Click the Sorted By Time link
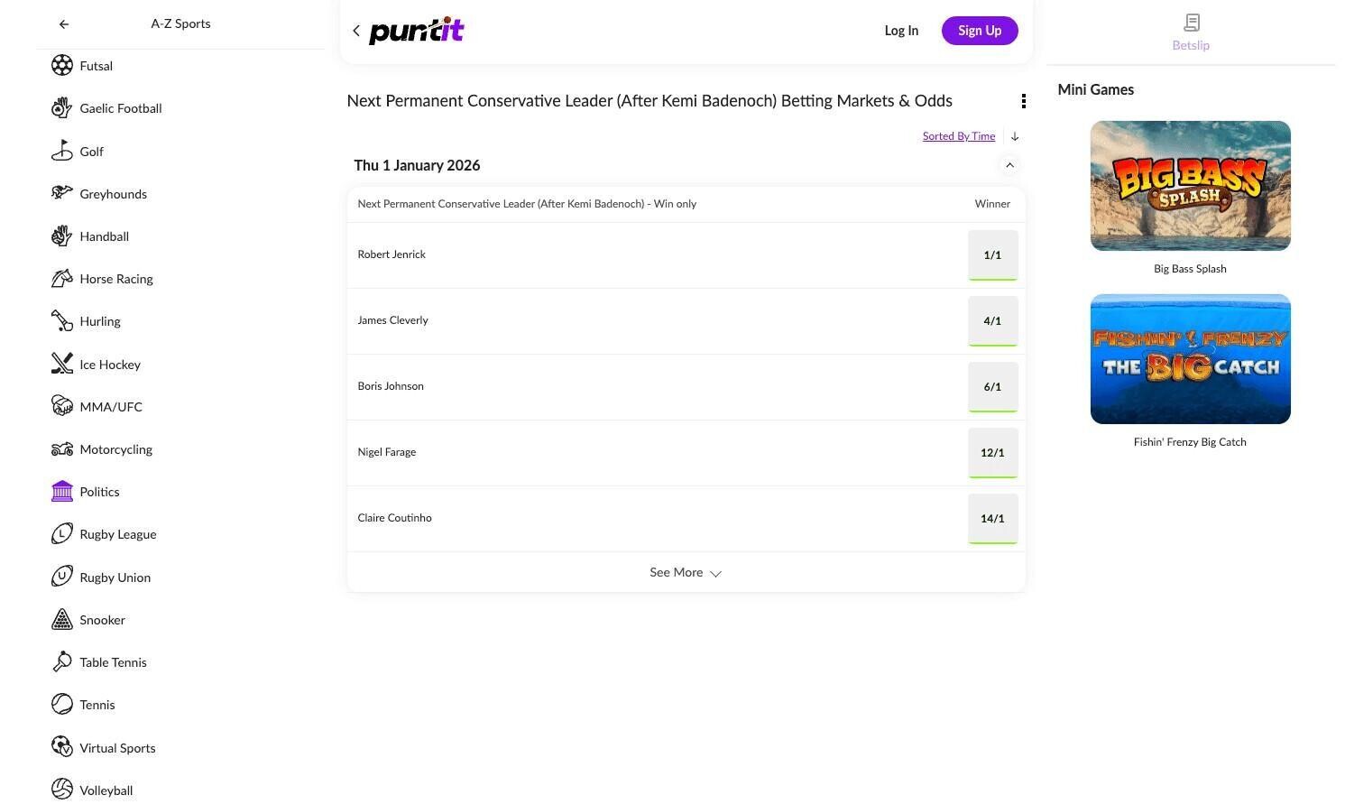Image resolution: width=1345 pixels, height=804 pixels. point(958,136)
